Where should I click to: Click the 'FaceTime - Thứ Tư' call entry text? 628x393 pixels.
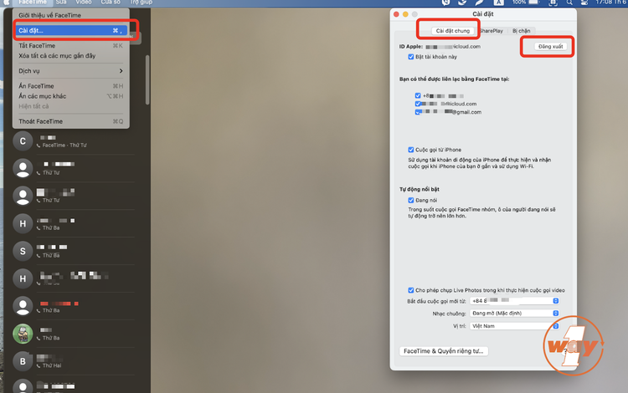pos(64,145)
